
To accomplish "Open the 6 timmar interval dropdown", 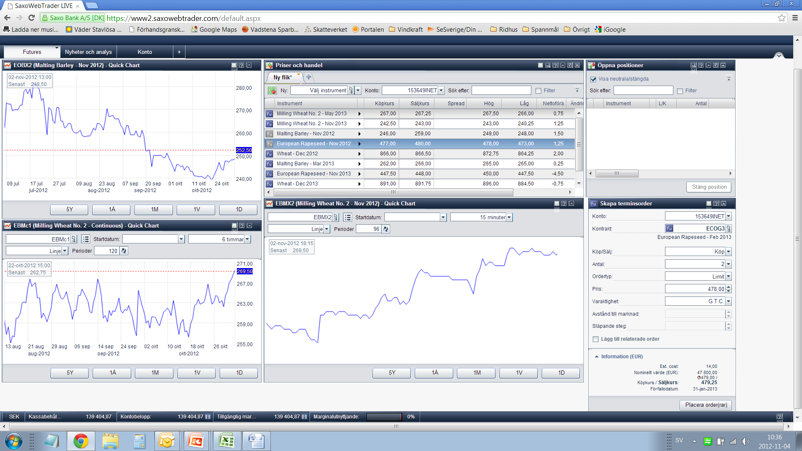I will pyautogui.click(x=248, y=239).
